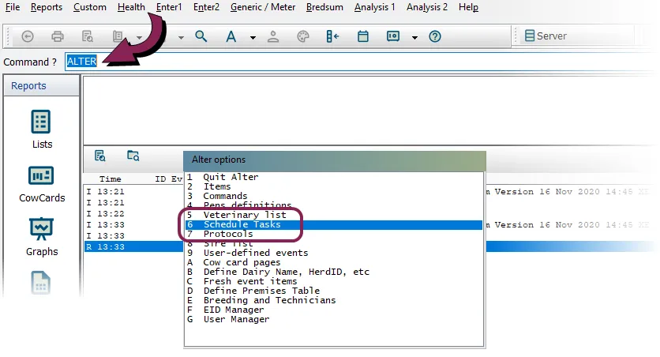Click the user profile toolbar icon
Screen dimensions: 660x357
click(273, 36)
